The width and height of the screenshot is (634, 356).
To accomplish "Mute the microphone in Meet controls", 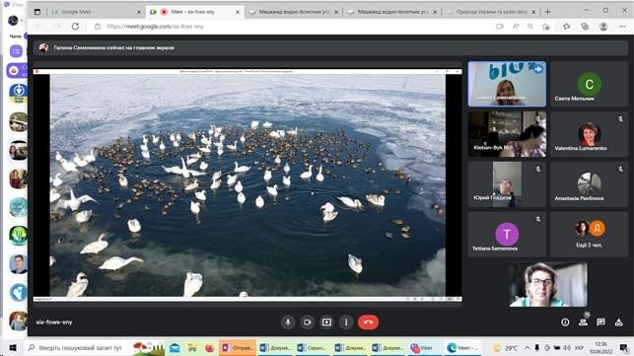I will 288,322.
